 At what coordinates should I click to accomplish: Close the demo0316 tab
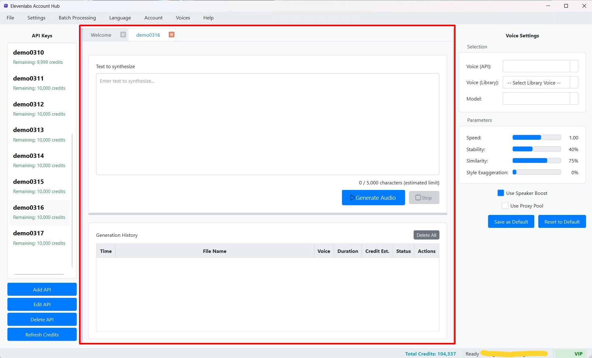point(172,35)
